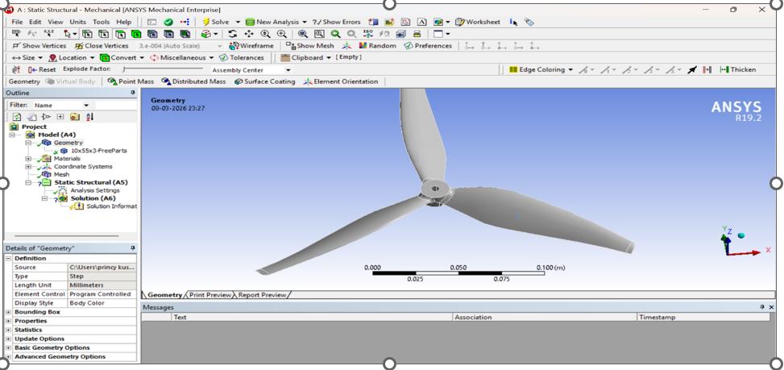Viewport: 784px width, 370px height.
Task: Toggle the Worksheet view
Action: click(x=478, y=22)
